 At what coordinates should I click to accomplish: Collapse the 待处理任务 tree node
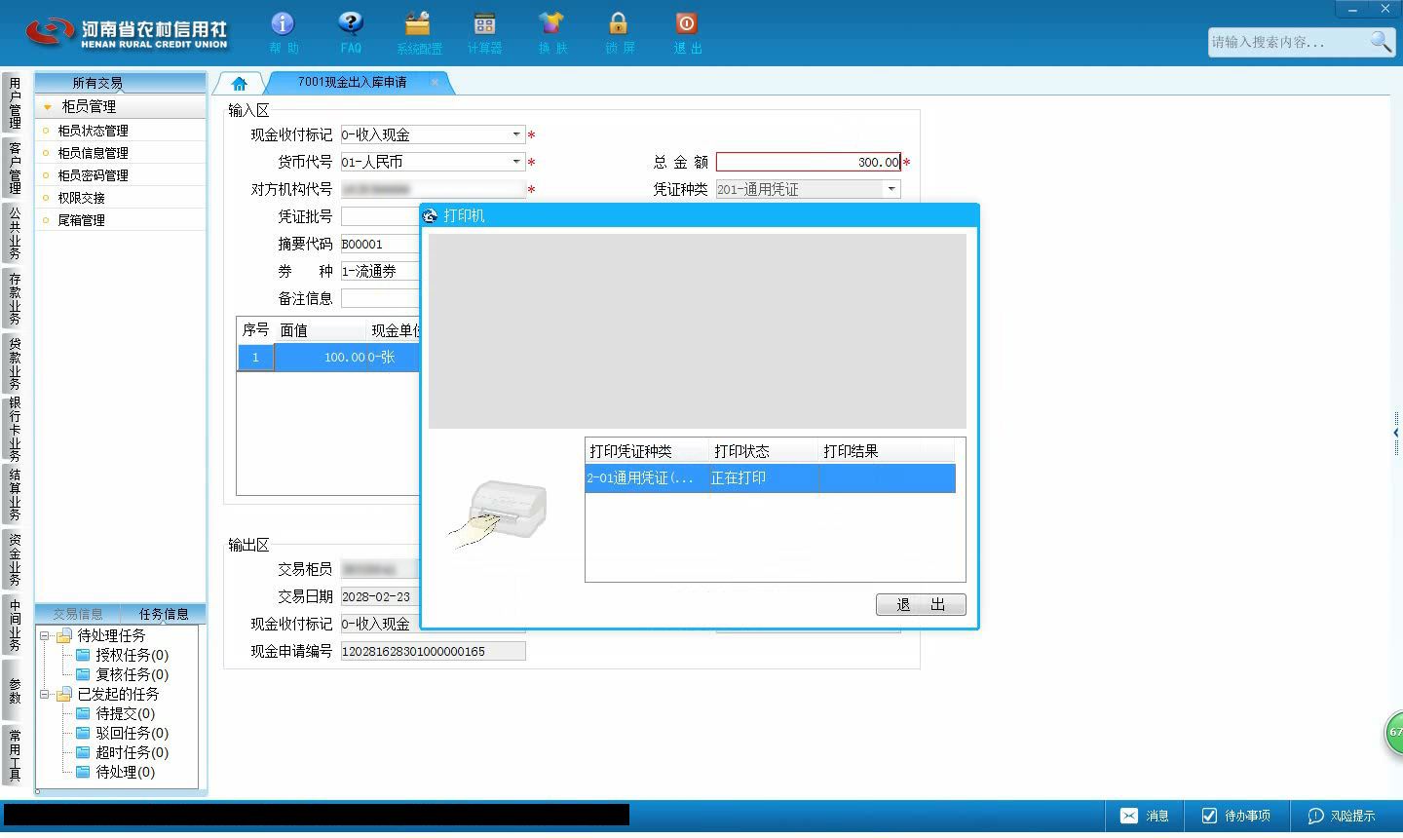coord(45,635)
